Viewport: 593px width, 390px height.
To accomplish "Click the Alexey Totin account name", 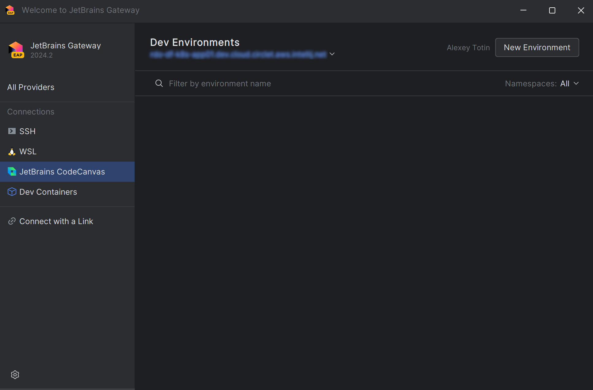I will point(468,48).
